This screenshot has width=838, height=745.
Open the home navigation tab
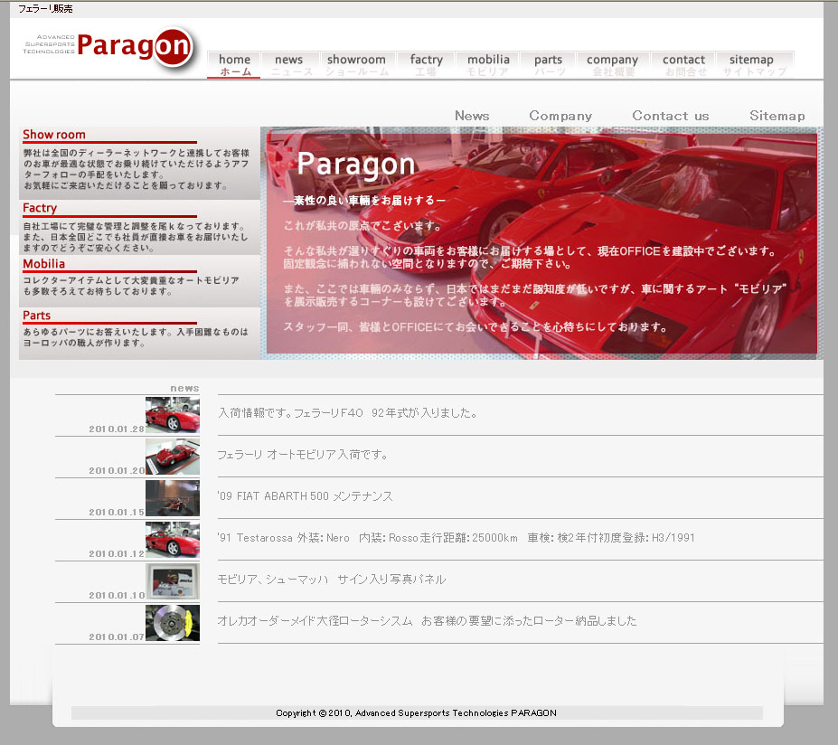point(234,64)
